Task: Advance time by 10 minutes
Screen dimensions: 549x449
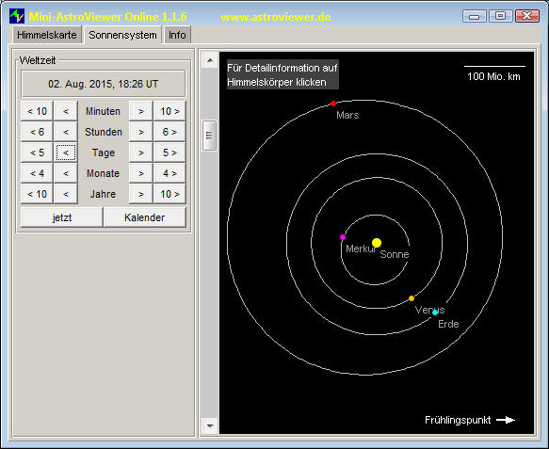Action: (x=170, y=111)
